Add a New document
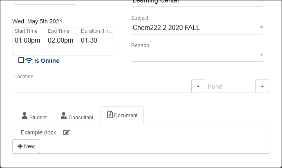Image resolution: width=282 pixels, height=168 pixels. point(26,146)
